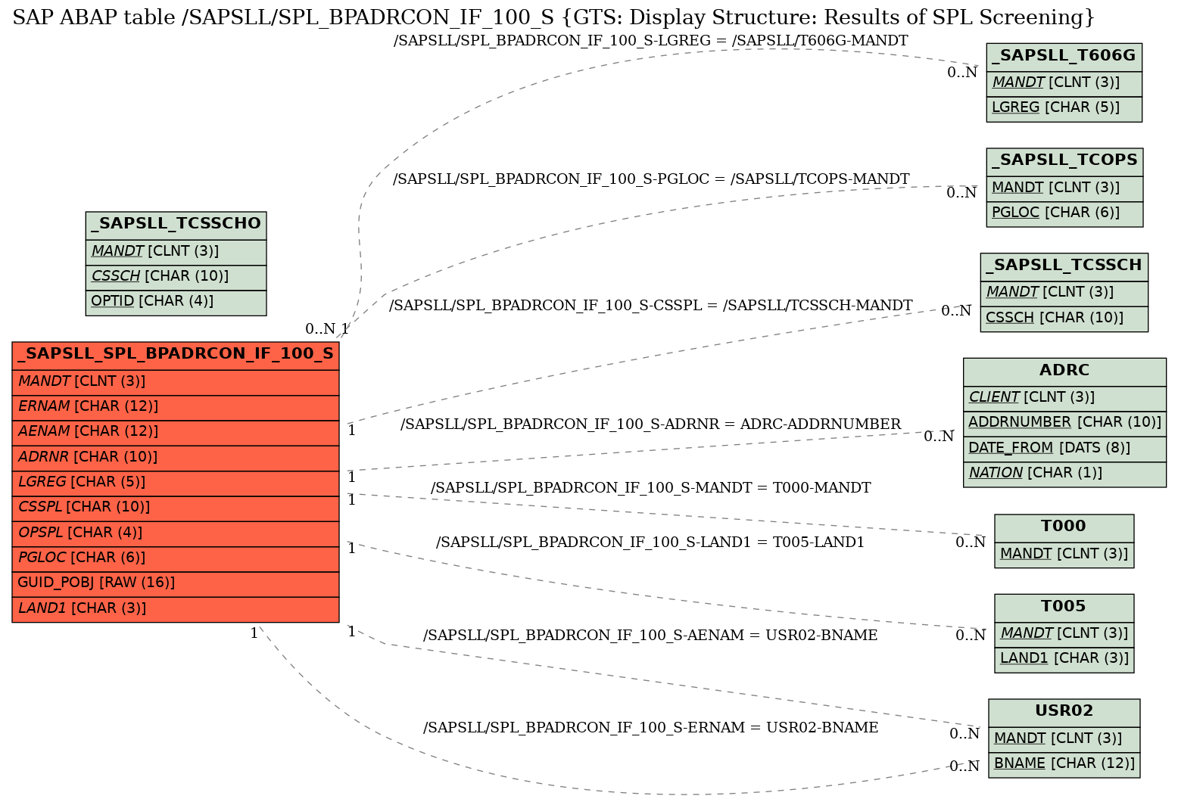Click the LAND1 = T005-LAND1 relation label

pyautogui.click(x=650, y=543)
